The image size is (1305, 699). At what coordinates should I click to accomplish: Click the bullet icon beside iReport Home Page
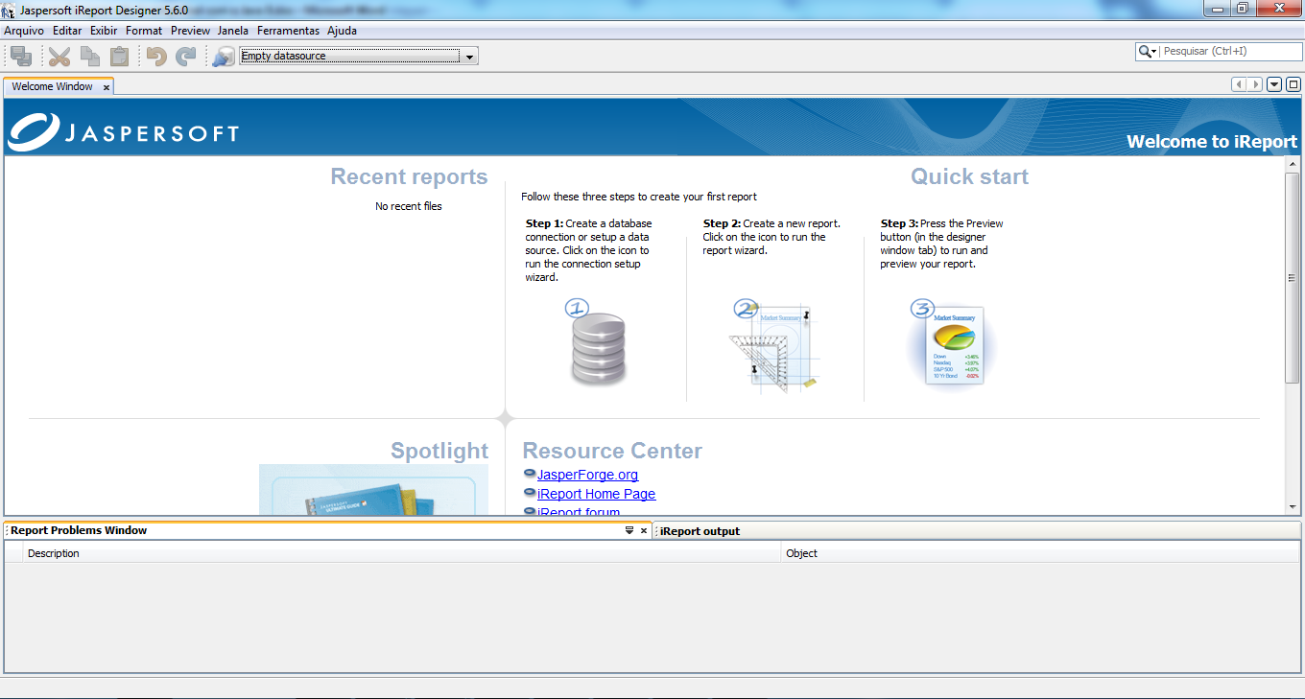tap(530, 493)
